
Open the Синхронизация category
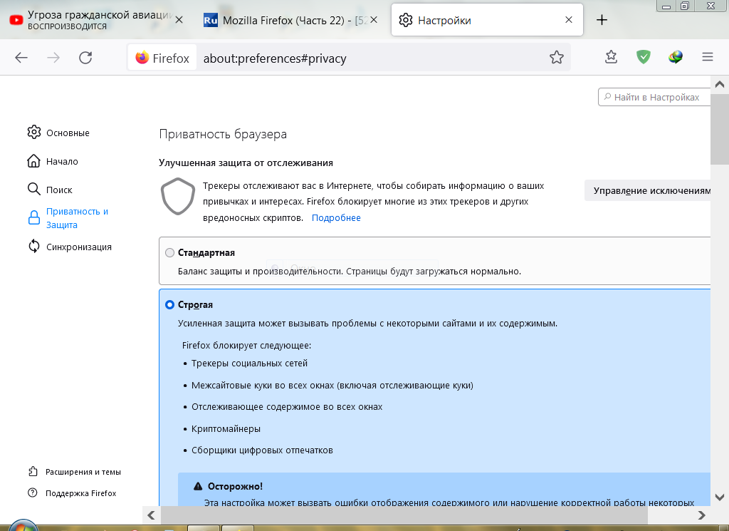click(70, 247)
